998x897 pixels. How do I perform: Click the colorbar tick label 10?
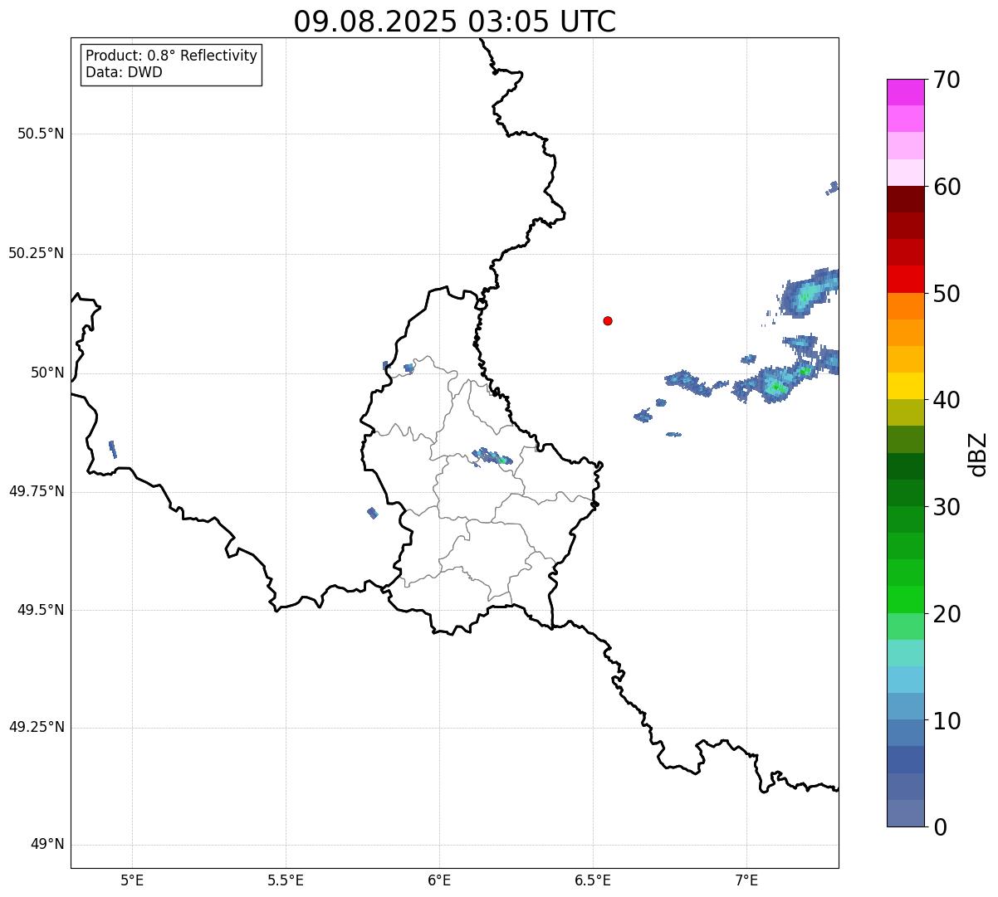(947, 720)
